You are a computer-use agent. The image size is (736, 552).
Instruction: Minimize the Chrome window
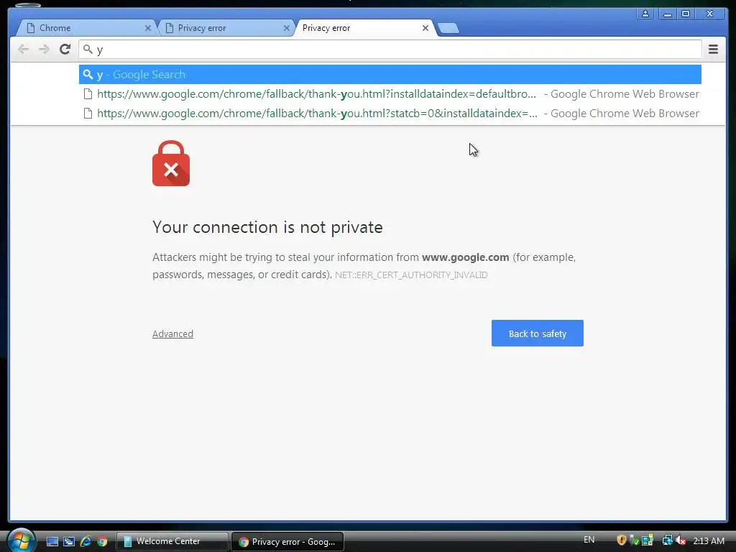667,14
